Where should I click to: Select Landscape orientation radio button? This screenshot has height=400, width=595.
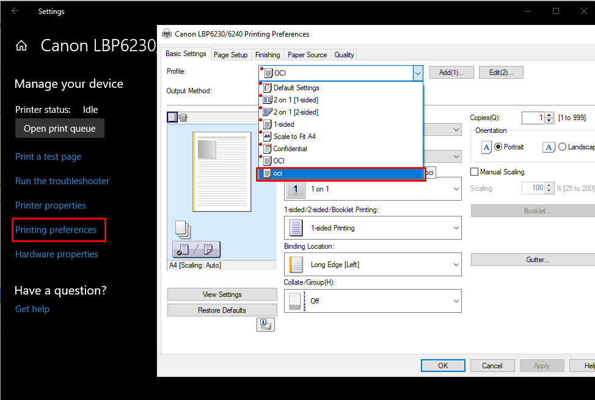pyautogui.click(x=563, y=146)
